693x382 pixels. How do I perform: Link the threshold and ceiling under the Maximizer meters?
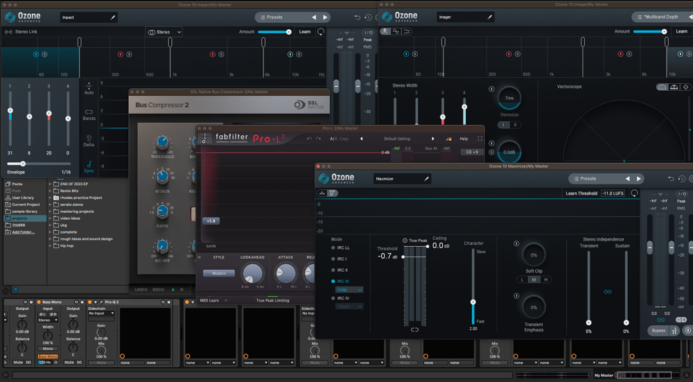[x=414, y=330]
